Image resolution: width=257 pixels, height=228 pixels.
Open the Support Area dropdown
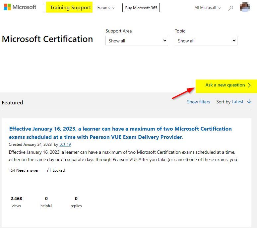coord(137,41)
